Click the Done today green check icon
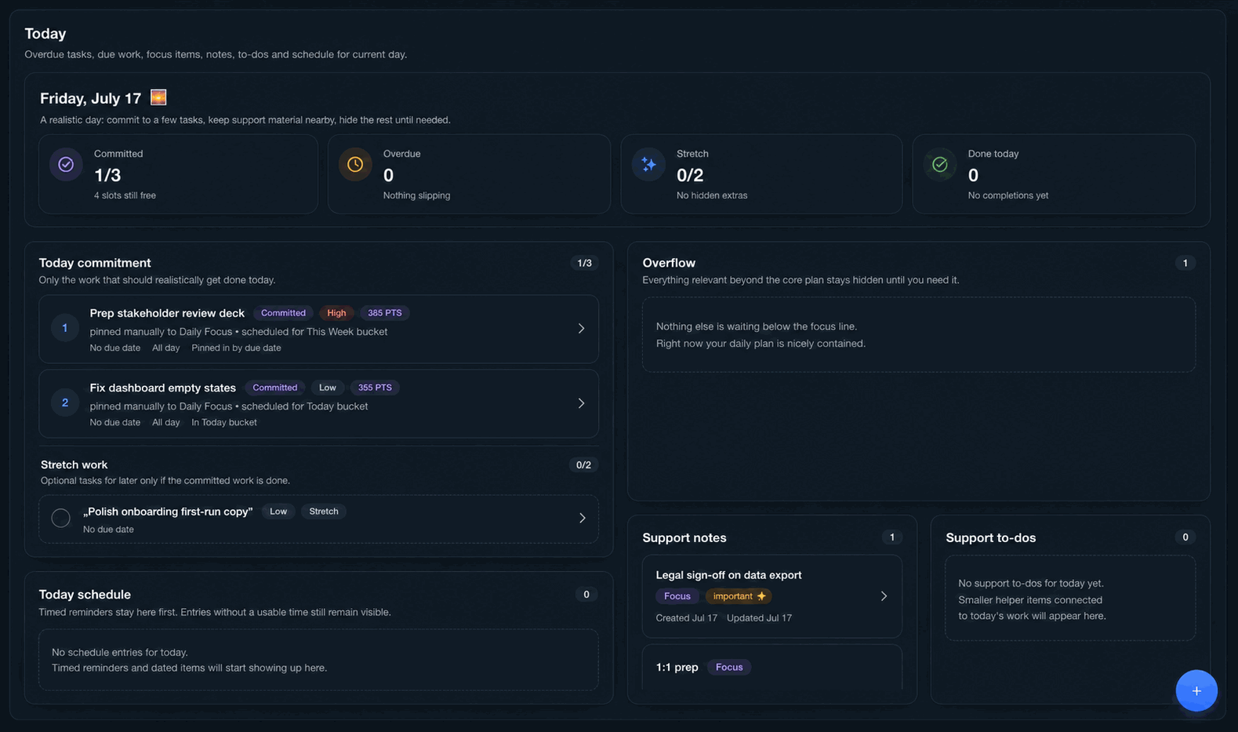This screenshot has height=732, width=1238. (x=939, y=164)
